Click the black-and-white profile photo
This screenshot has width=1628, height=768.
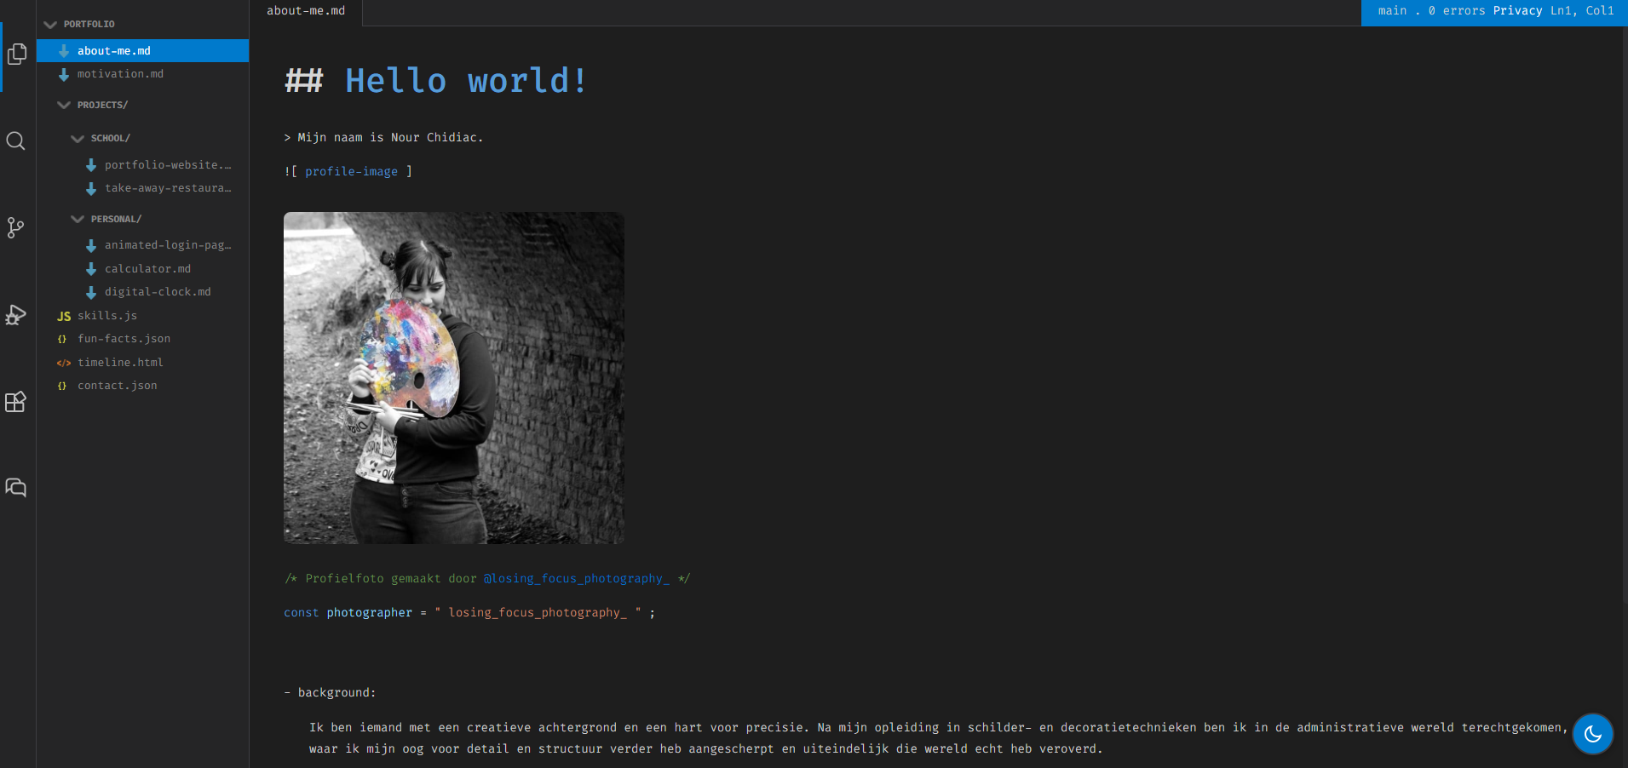click(x=453, y=377)
